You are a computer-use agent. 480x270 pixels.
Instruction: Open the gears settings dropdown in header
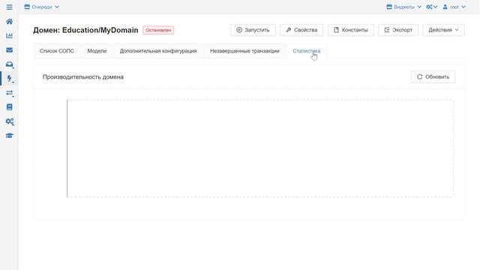[432, 7]
